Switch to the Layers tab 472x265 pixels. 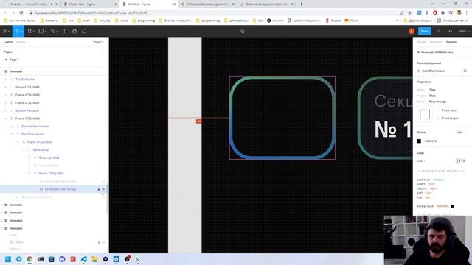(x=8, y=42)
